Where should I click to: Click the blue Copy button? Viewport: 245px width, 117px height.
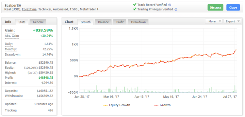coord(233,7)
